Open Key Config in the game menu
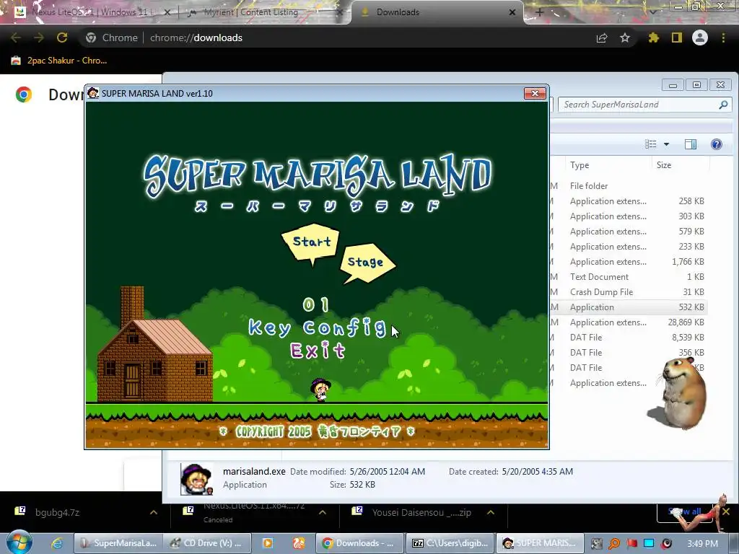Viewport: 739px width, 554px height. [318, 327]
